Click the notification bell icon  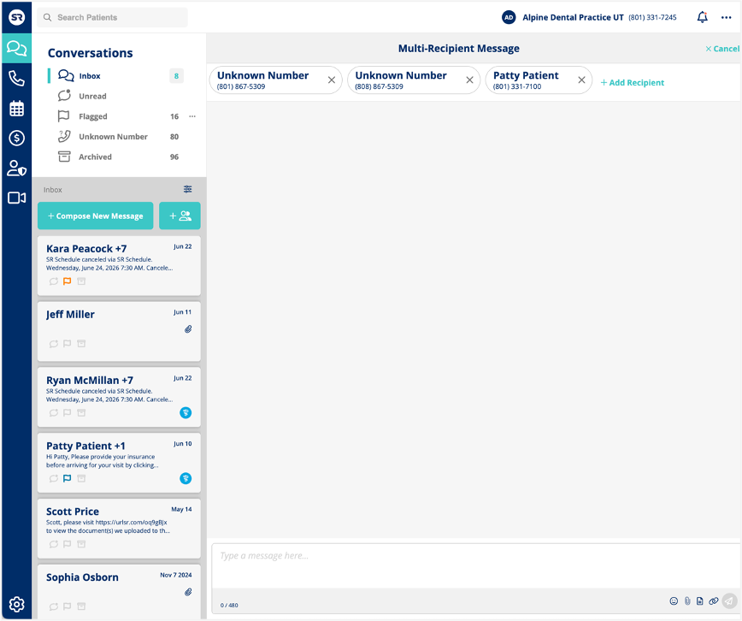point(703,17)
